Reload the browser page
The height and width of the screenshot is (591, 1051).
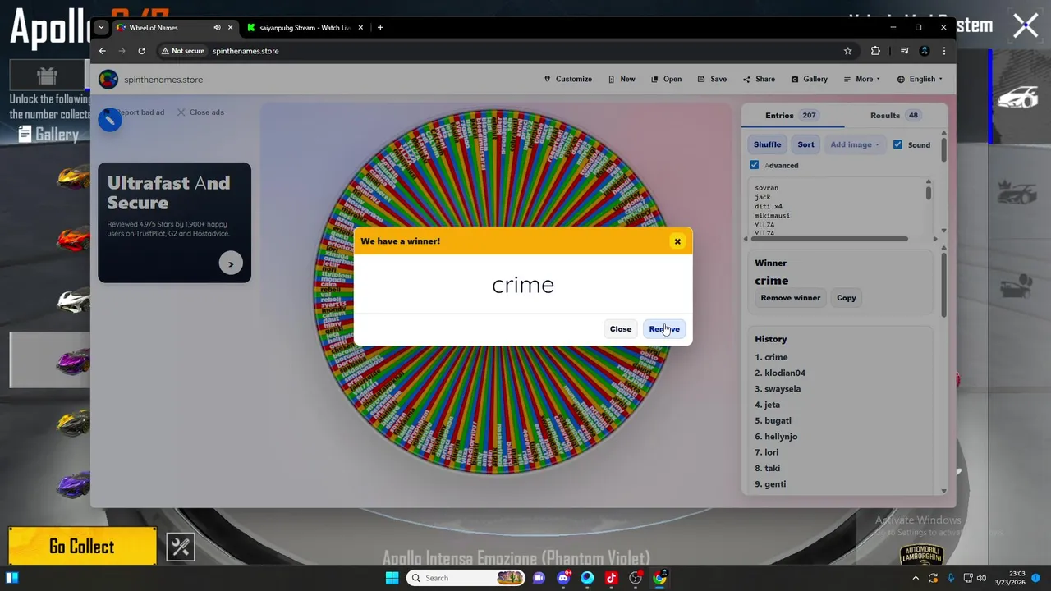coord(141,51)
